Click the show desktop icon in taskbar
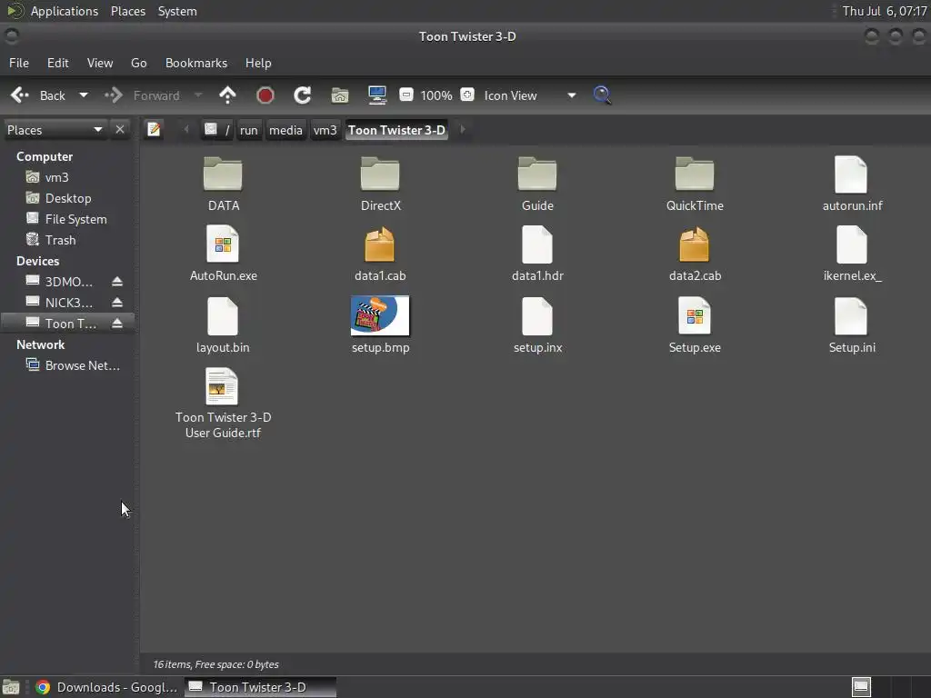The height and width of the screenshot is (698, 931). 11,687
